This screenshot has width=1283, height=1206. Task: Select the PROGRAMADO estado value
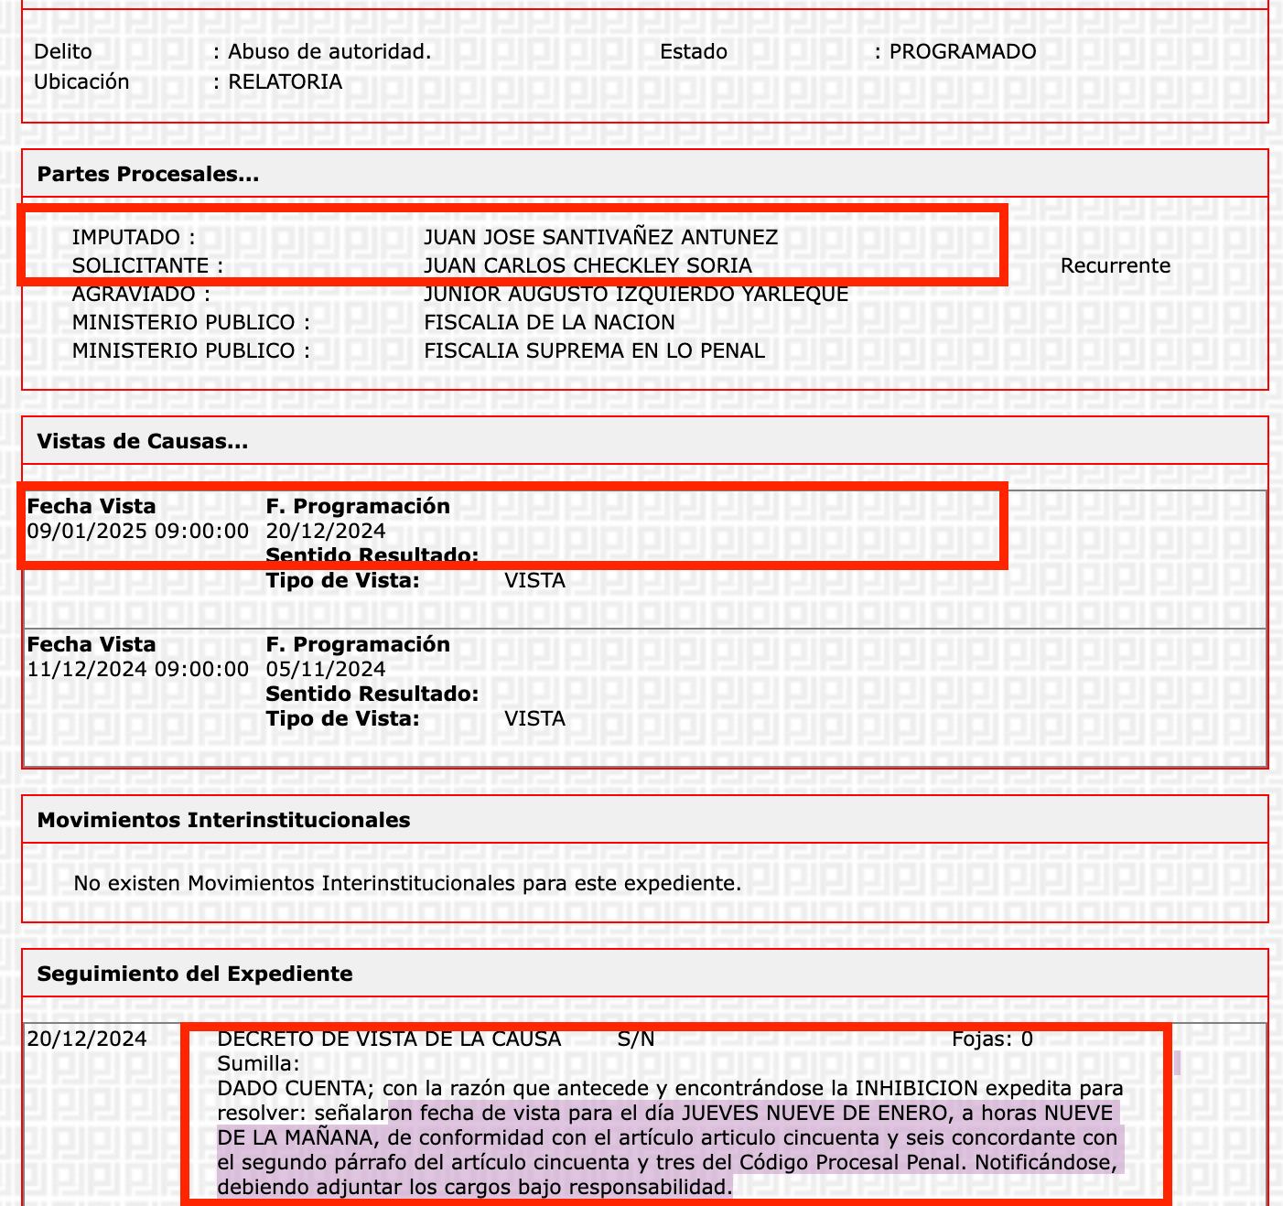(x=962, y=52)
